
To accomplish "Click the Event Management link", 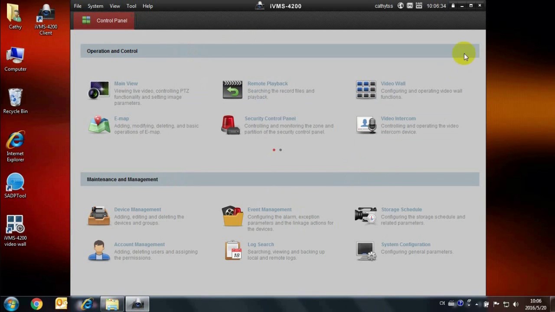I will (x=270, y=209).
